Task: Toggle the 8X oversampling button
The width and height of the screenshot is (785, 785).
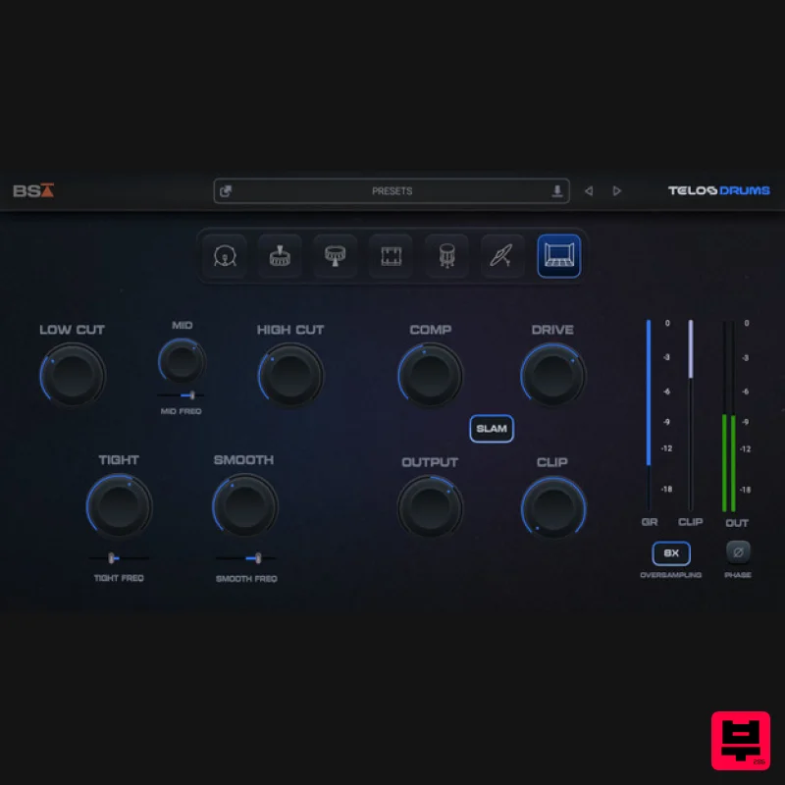Action: tap(671, 553)
